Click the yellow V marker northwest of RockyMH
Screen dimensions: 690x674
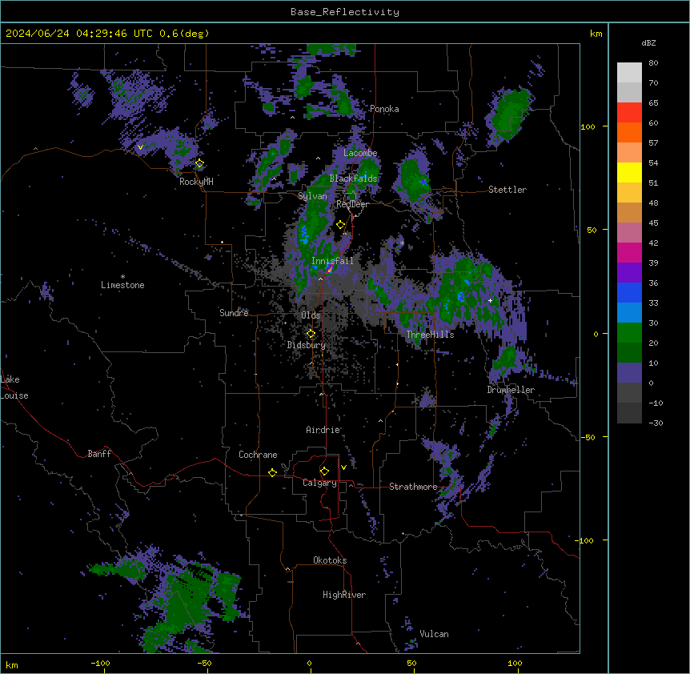140,147
